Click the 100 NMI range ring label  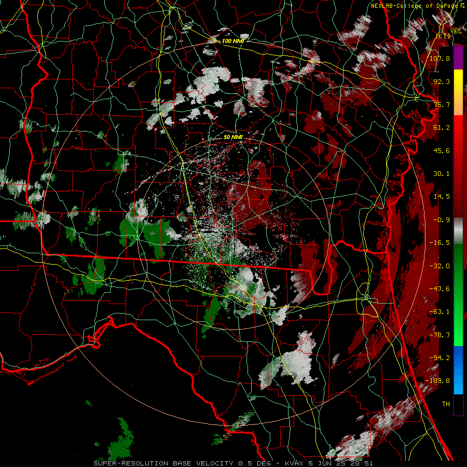pyautogui.click(x=233, y=41)
